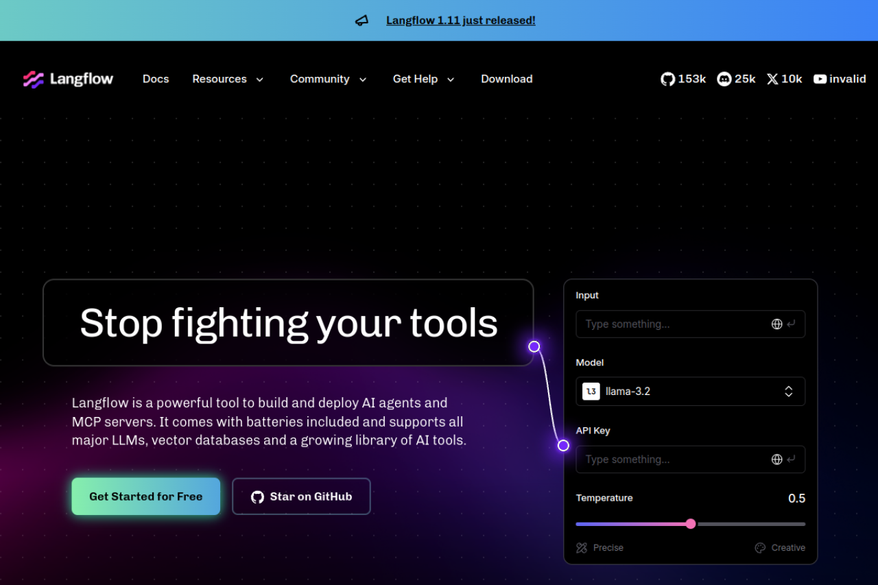This screenshot has height=585, width=878.
Task: Focus the Input text field
Action: 691,324
